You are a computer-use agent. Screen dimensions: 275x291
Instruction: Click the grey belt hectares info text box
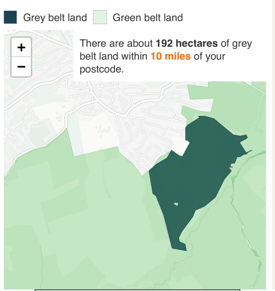click(x=165, y=56)
